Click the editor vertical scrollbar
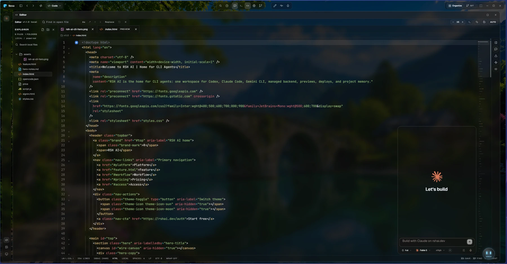507x264 pixels. (490, 58)
